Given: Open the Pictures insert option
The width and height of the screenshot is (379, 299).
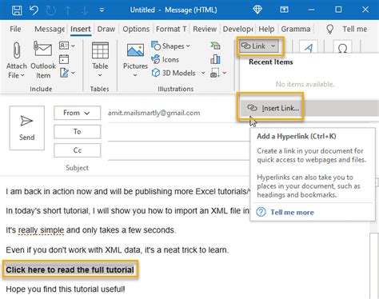Looking at the screenshot, I should coord(135,60).
